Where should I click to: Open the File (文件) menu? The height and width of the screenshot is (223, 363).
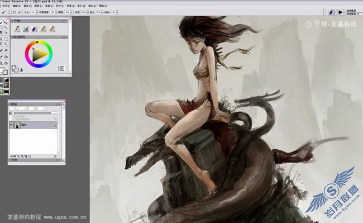(x=6, y=6)
